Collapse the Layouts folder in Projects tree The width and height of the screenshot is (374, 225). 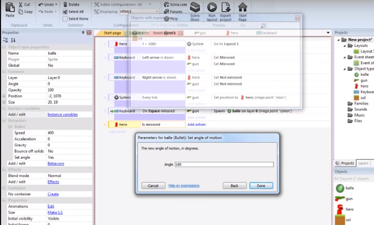coord(344,46)
